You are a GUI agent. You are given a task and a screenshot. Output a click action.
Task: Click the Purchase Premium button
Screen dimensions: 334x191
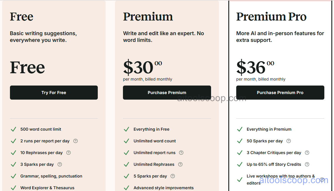click(x=167, y=92)
